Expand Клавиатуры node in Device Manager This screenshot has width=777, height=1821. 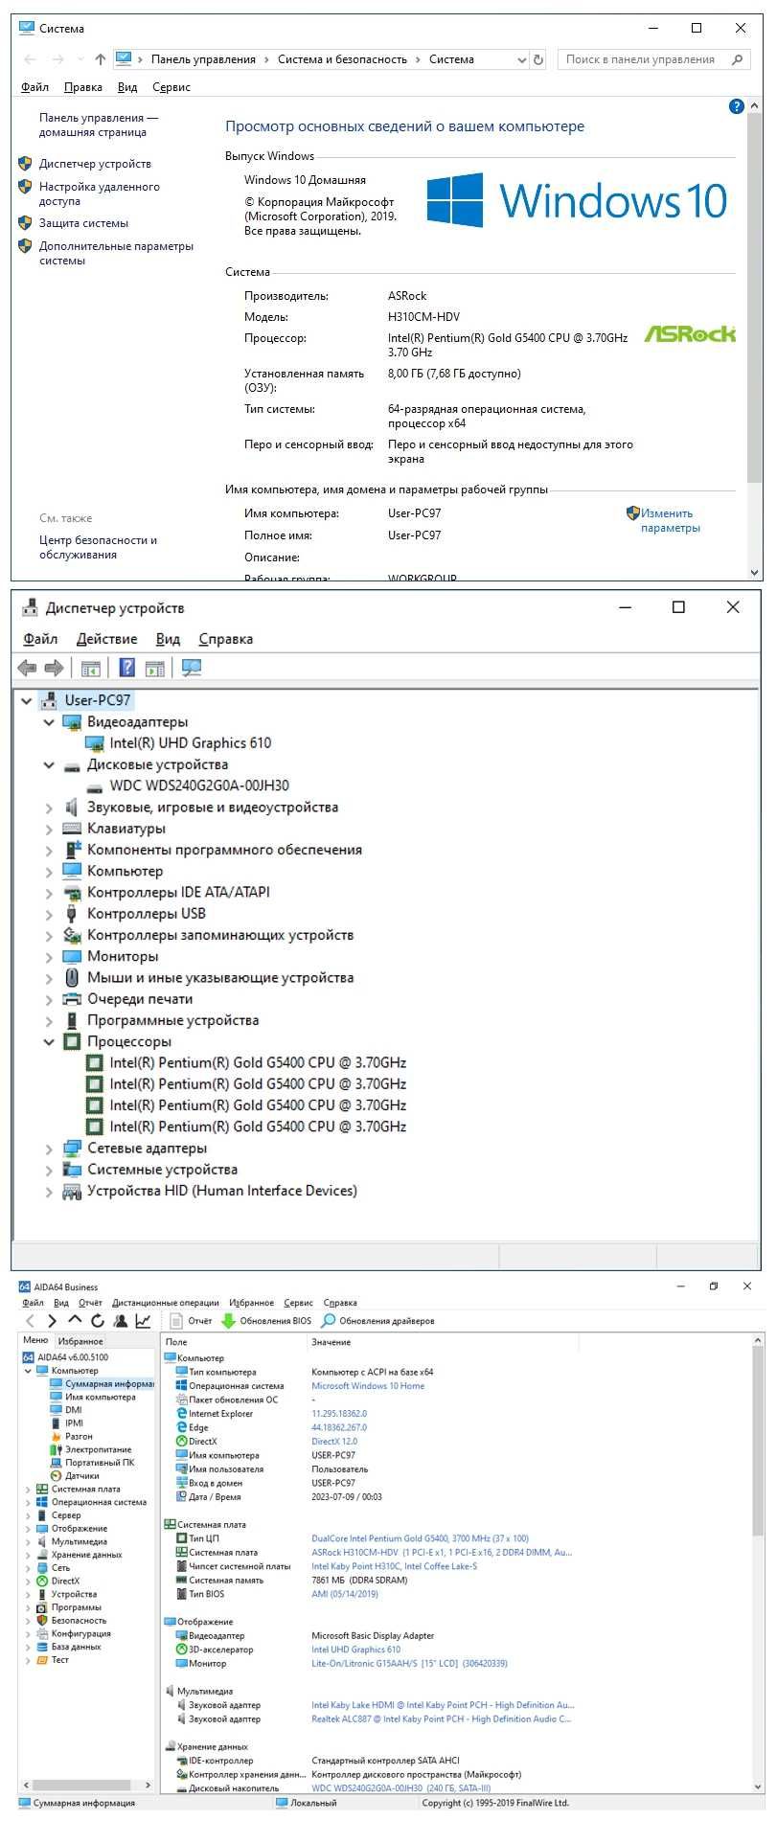[49, 829]
